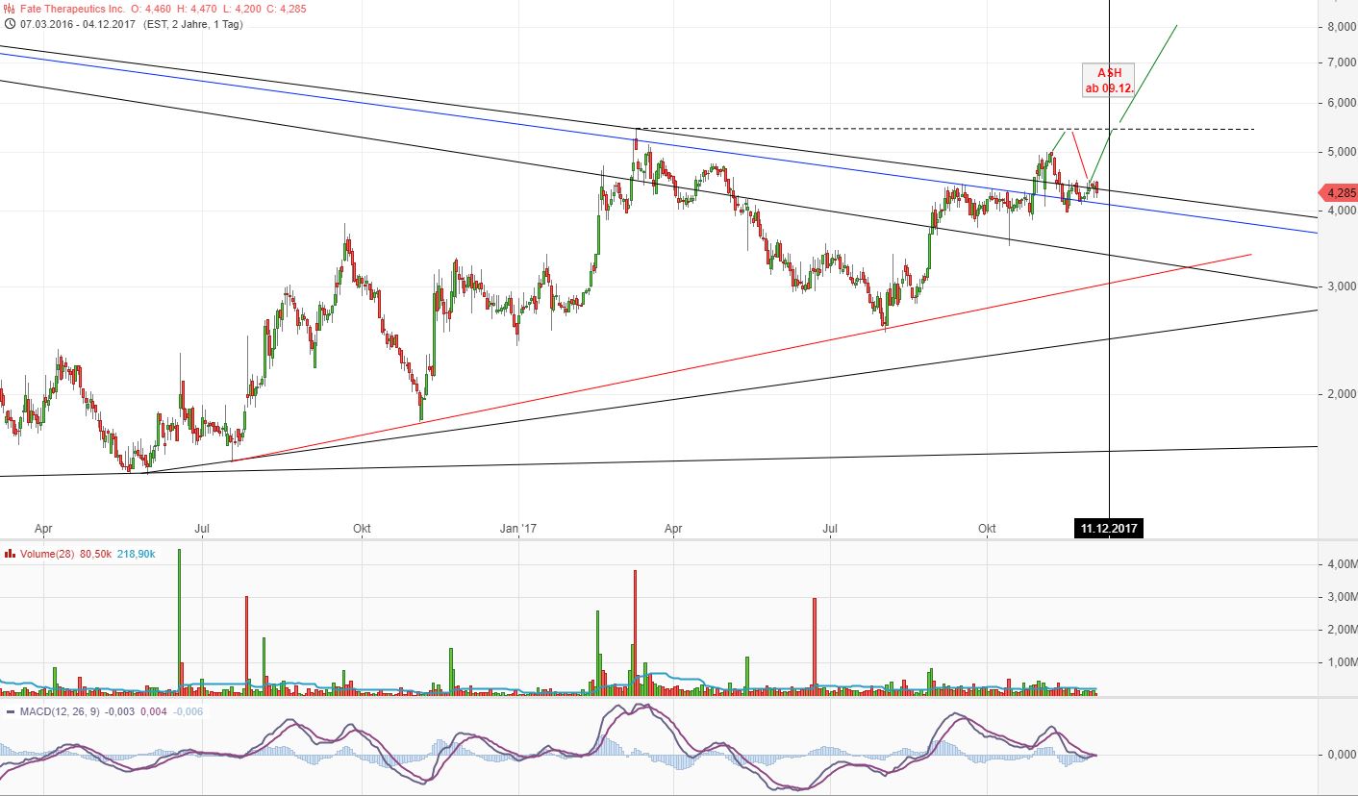Click the 11.12.2017 date marker label
Viewport: 1358px width, 796px height.
coord(1108,528)
